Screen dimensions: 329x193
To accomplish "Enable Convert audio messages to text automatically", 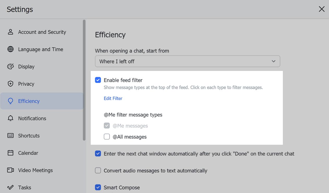I will [x=98, y=170].
